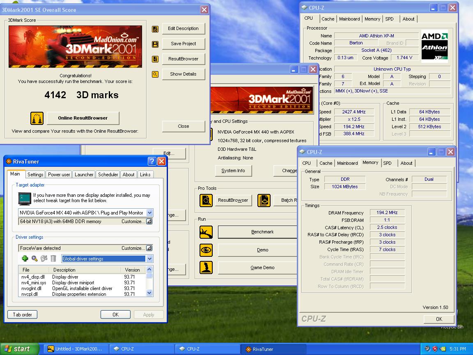Click the Benchmark icon in Run section

click(x=206, y=232)
